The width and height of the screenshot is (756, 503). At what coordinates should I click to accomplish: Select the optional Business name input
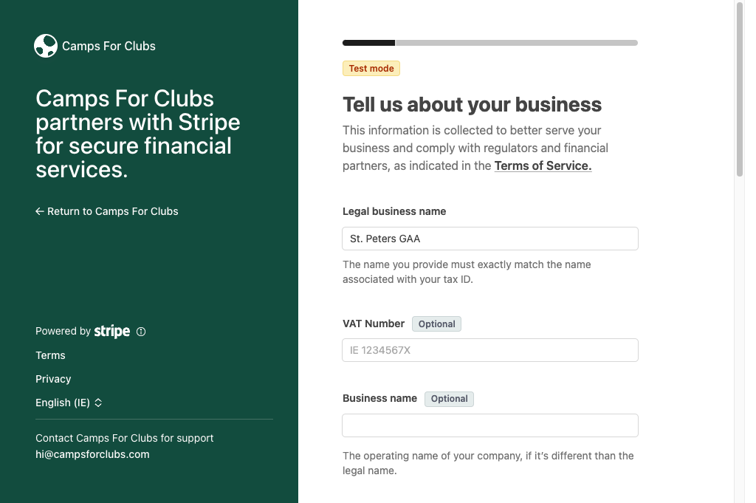[490, 425]
